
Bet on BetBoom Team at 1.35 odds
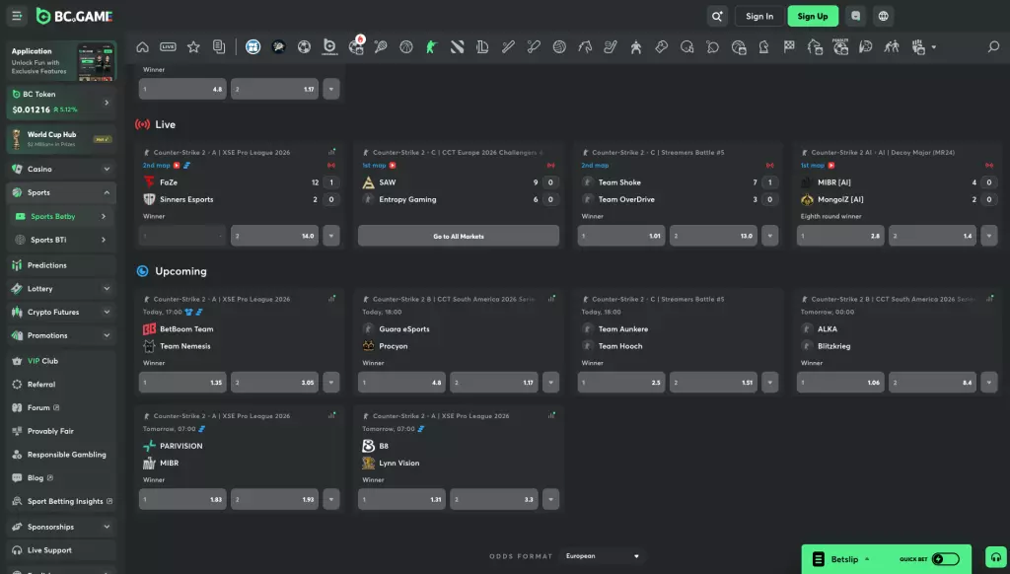(x=182, y=382)
